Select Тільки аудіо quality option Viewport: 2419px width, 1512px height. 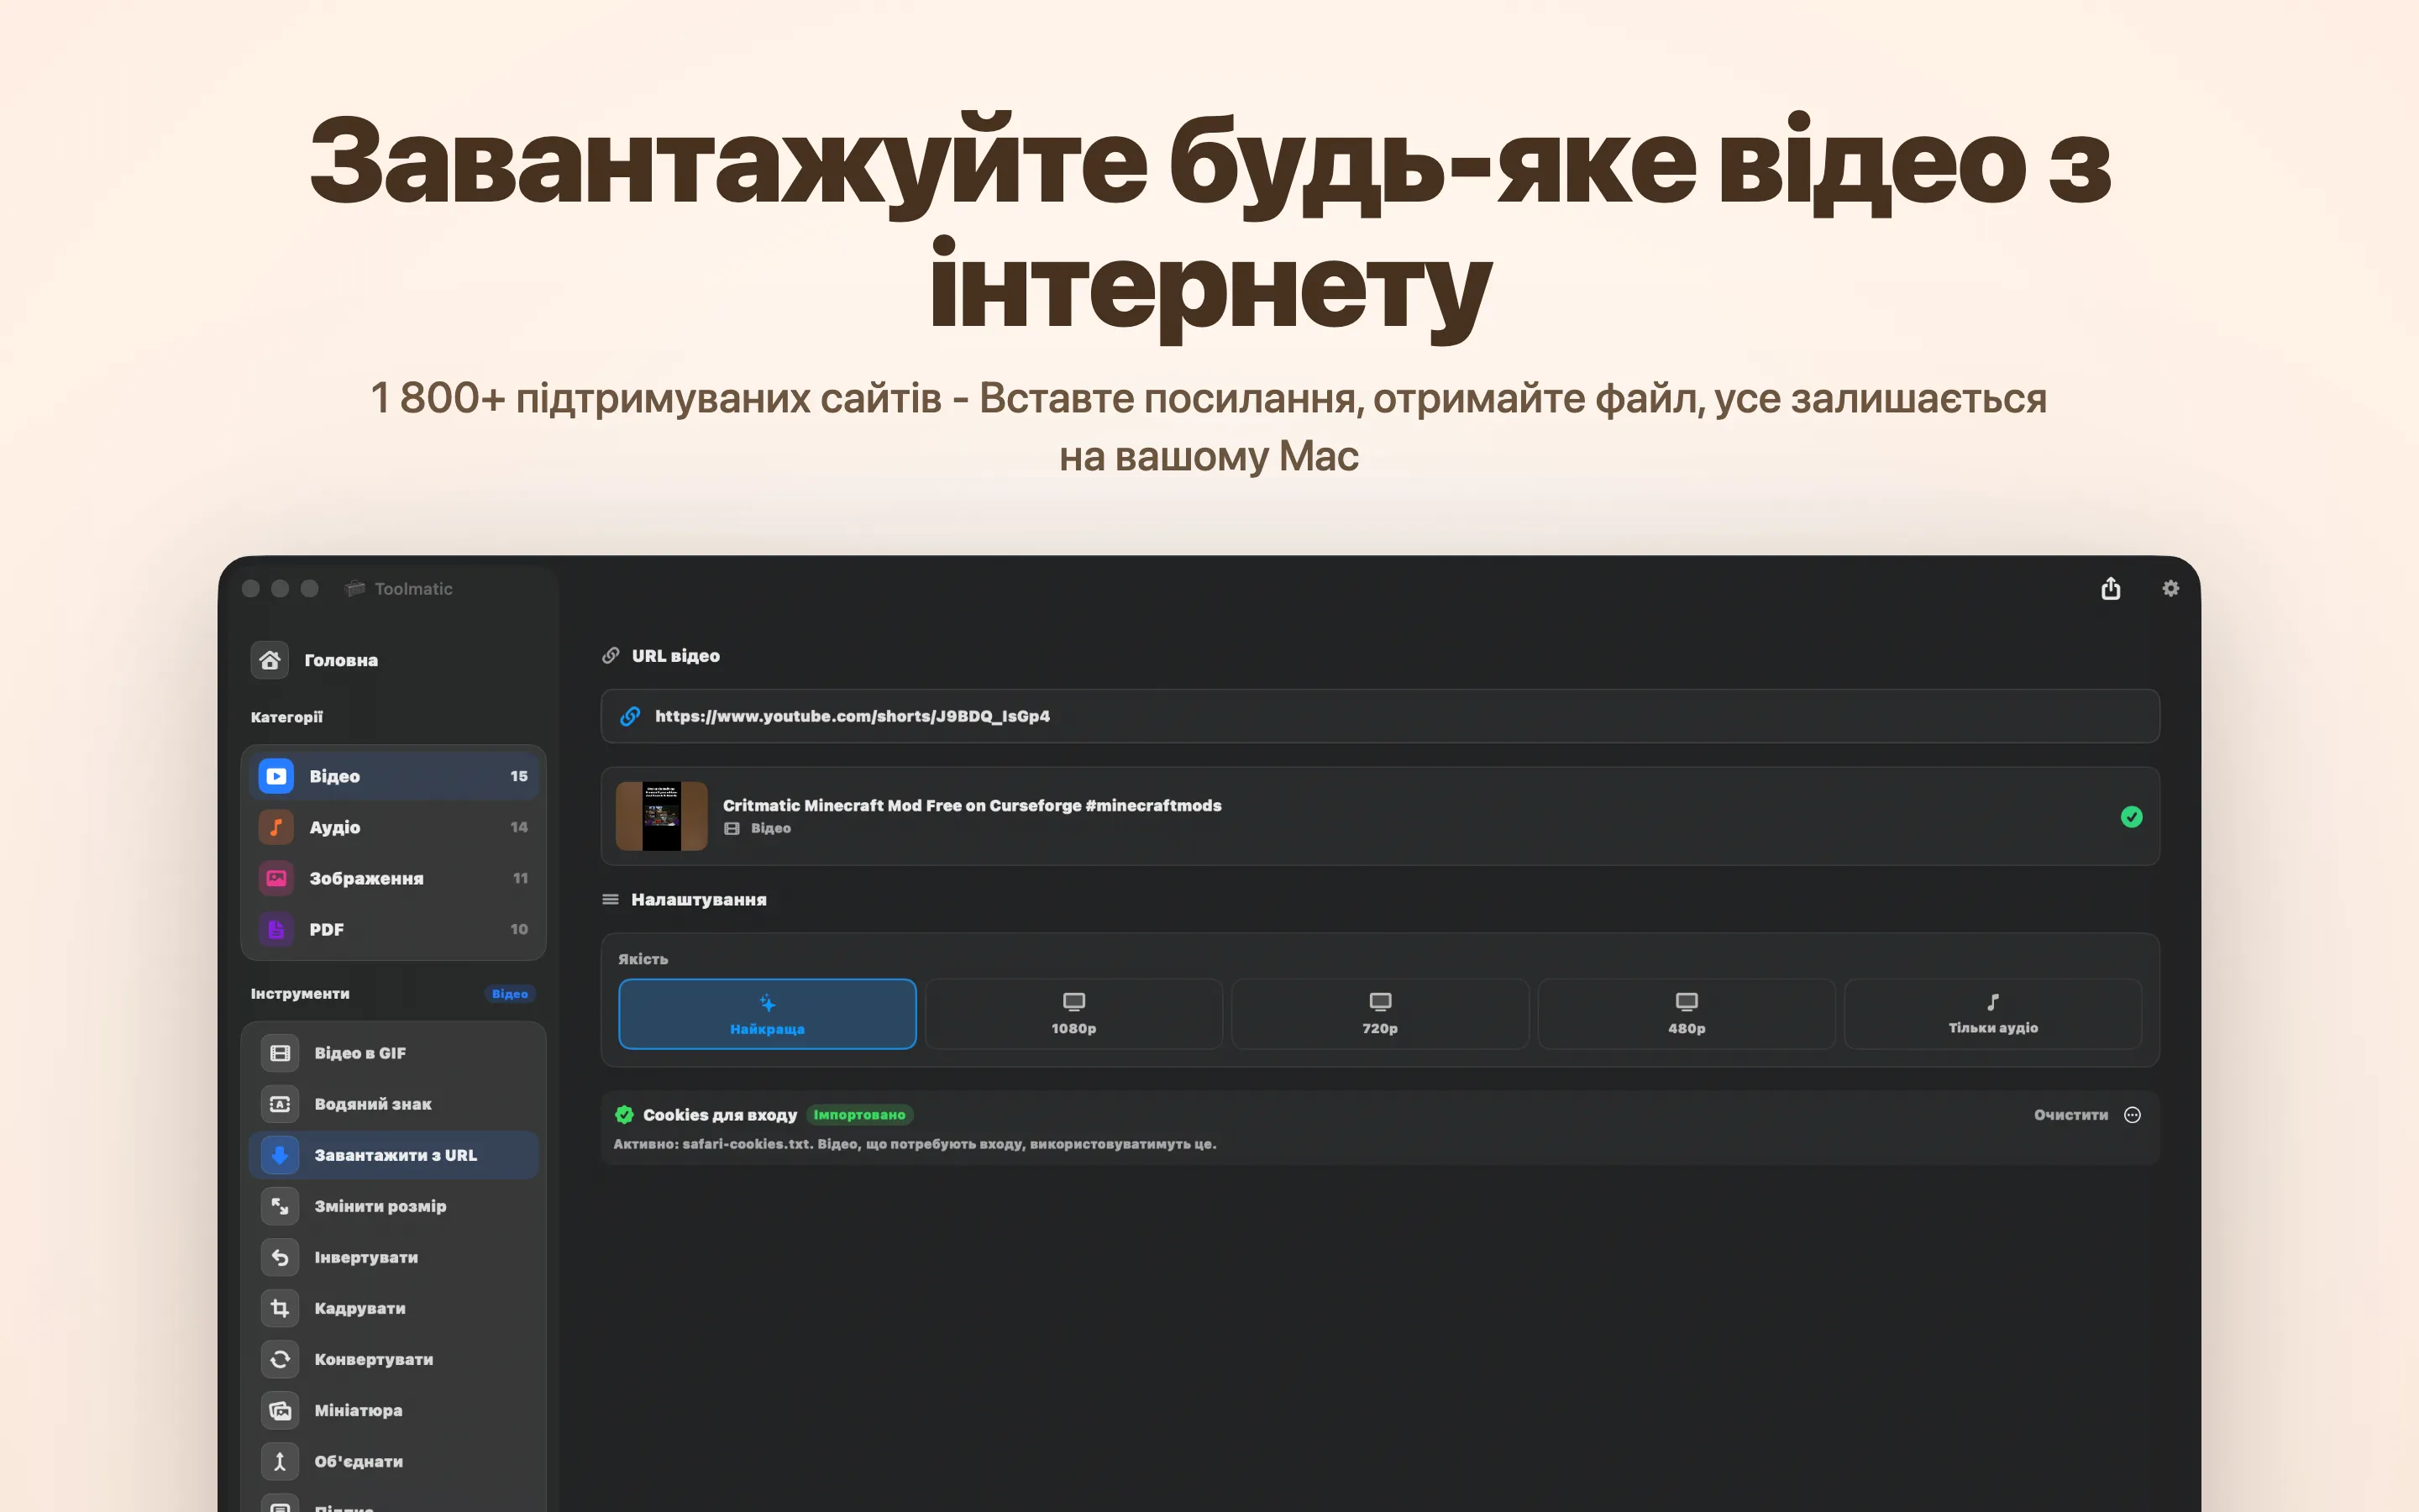1993,1014
